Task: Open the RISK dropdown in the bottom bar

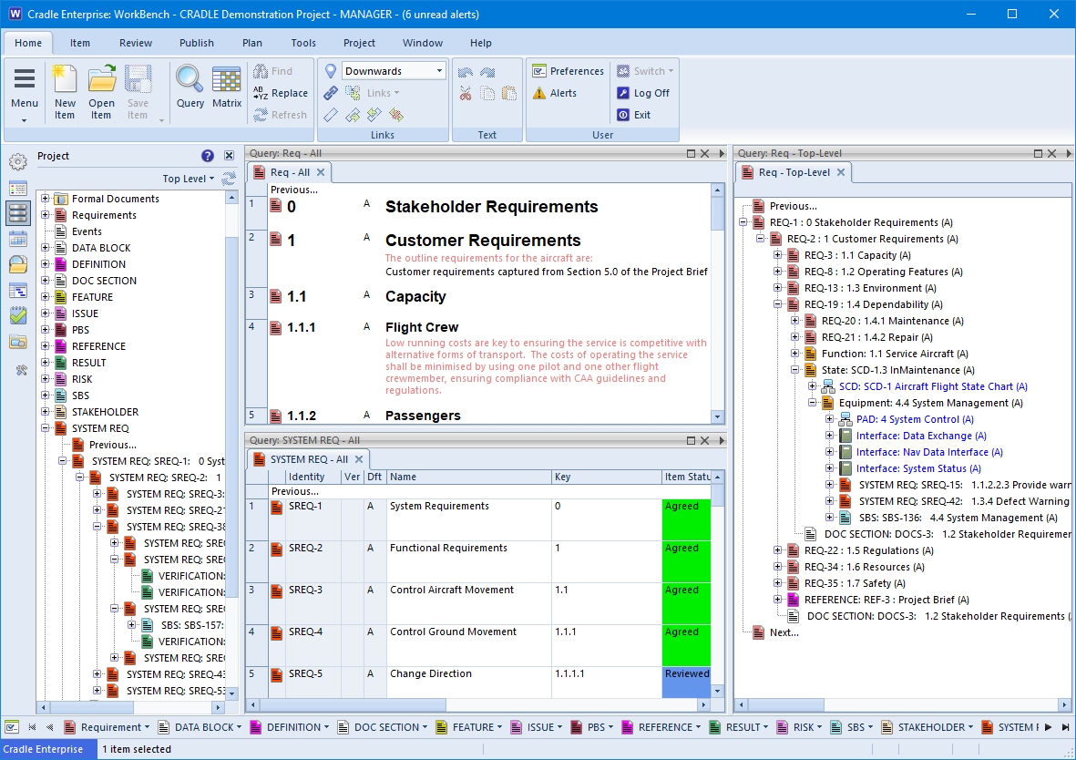Action: click(x=818, y=727)
